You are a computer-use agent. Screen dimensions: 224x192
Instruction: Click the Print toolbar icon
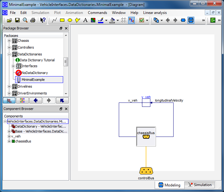[32, 20]
